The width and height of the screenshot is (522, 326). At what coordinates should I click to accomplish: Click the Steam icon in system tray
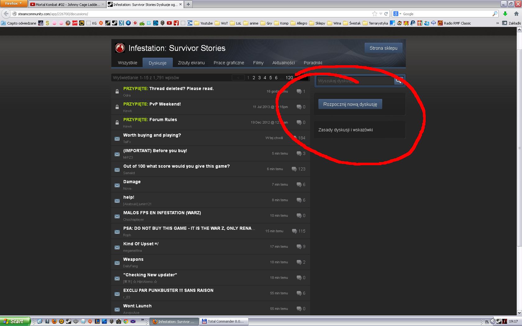point(499,321)
